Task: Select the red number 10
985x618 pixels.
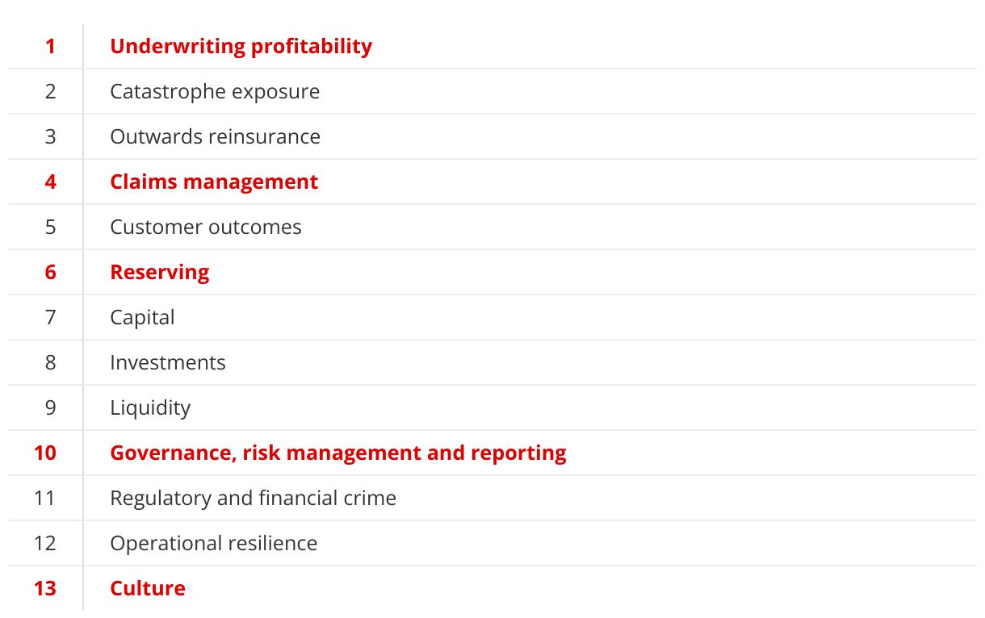Action: point(45,453)
